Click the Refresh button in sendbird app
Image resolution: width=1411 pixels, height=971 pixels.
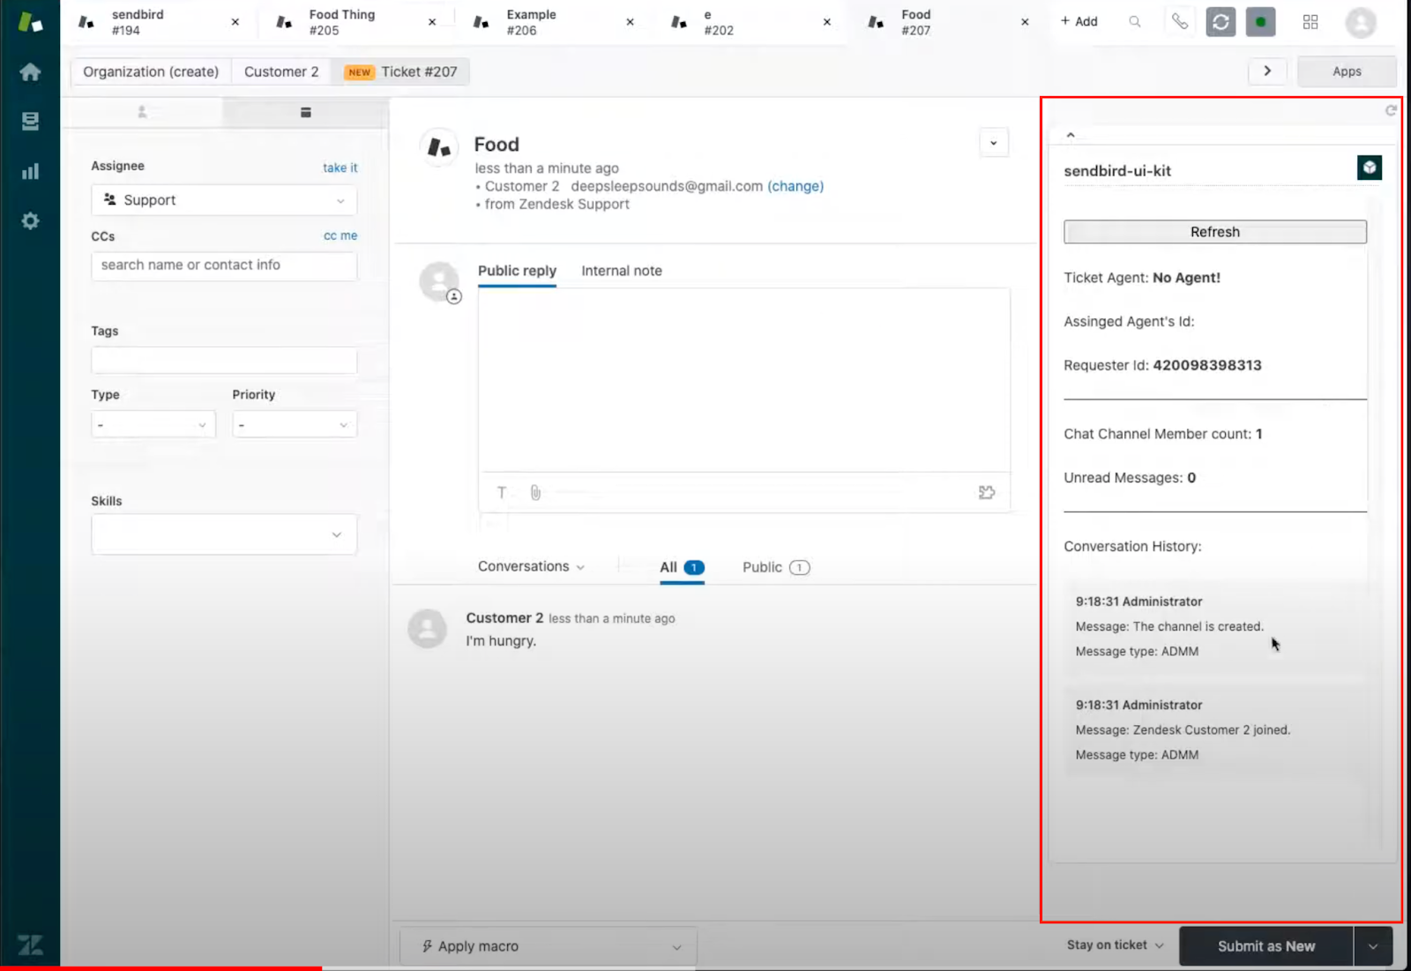click(x=1215, y=232)
